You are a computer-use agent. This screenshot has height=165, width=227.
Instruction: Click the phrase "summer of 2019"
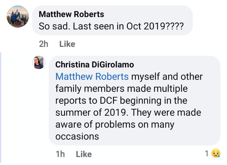click(x=91, y=113)
